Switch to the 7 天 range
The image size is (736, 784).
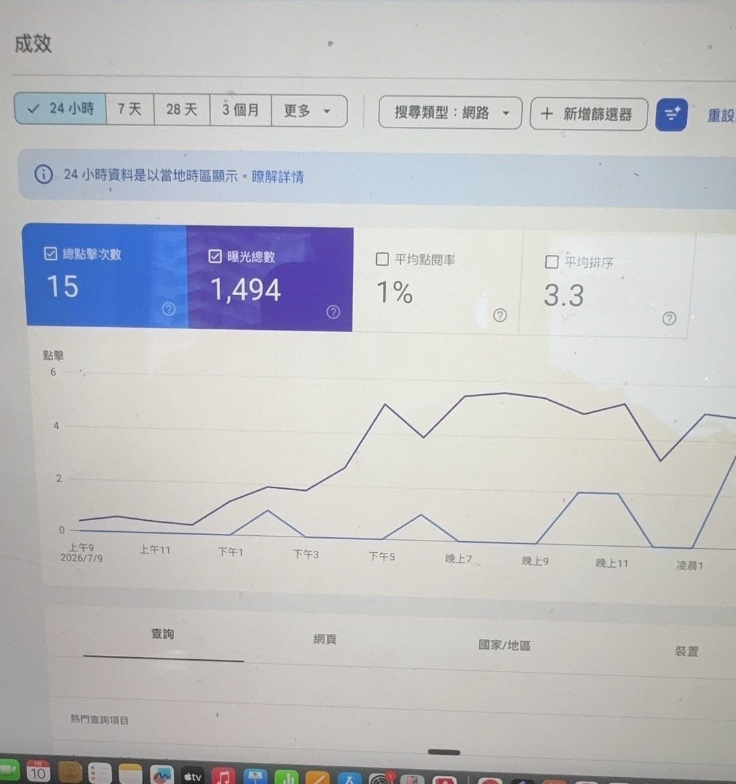point(130,109)
